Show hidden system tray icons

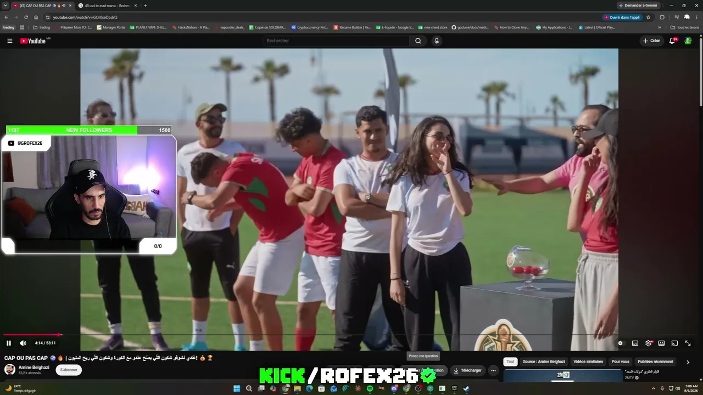[x=654, y=388]
